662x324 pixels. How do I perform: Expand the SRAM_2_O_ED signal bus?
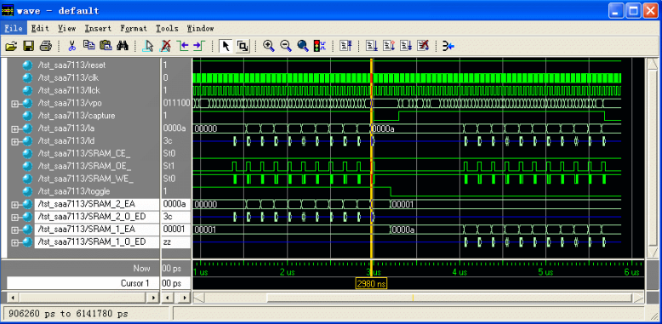[x=14, y=217]
